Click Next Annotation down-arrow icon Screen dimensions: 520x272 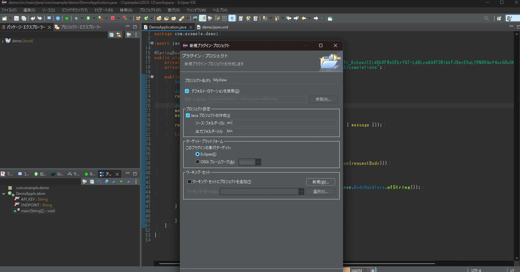coord(264,18)
